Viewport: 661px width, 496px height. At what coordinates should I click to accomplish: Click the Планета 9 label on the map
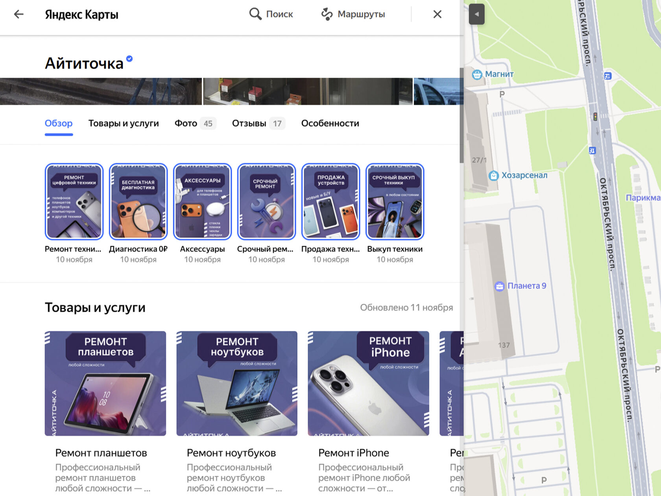[527, 286]
